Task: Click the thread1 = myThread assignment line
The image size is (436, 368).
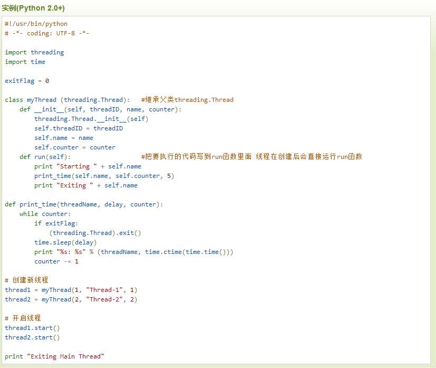Action: (x=71, y=290)
